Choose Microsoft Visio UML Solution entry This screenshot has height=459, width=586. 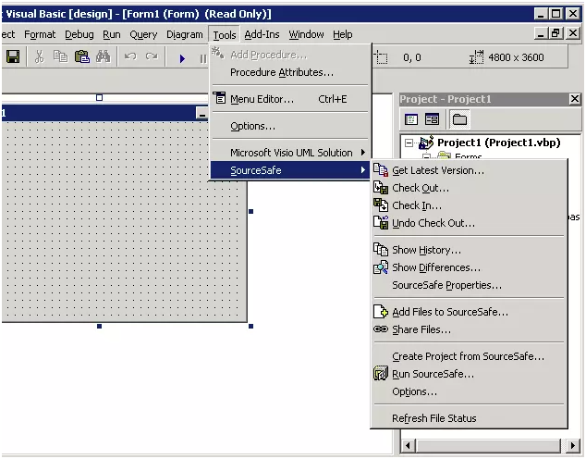coord(291,153)
